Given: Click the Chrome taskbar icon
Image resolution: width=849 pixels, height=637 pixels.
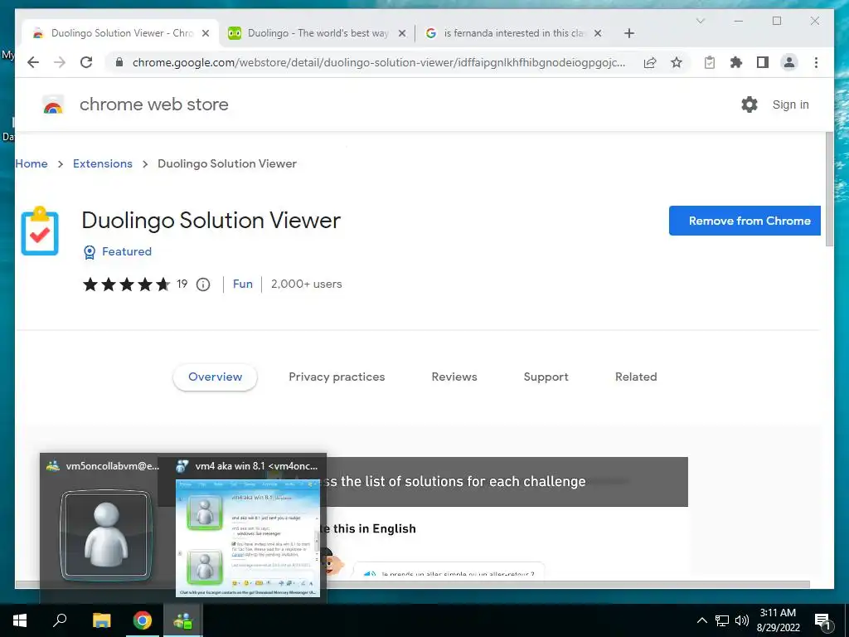Looking at the screenshot, I should 143,620.
